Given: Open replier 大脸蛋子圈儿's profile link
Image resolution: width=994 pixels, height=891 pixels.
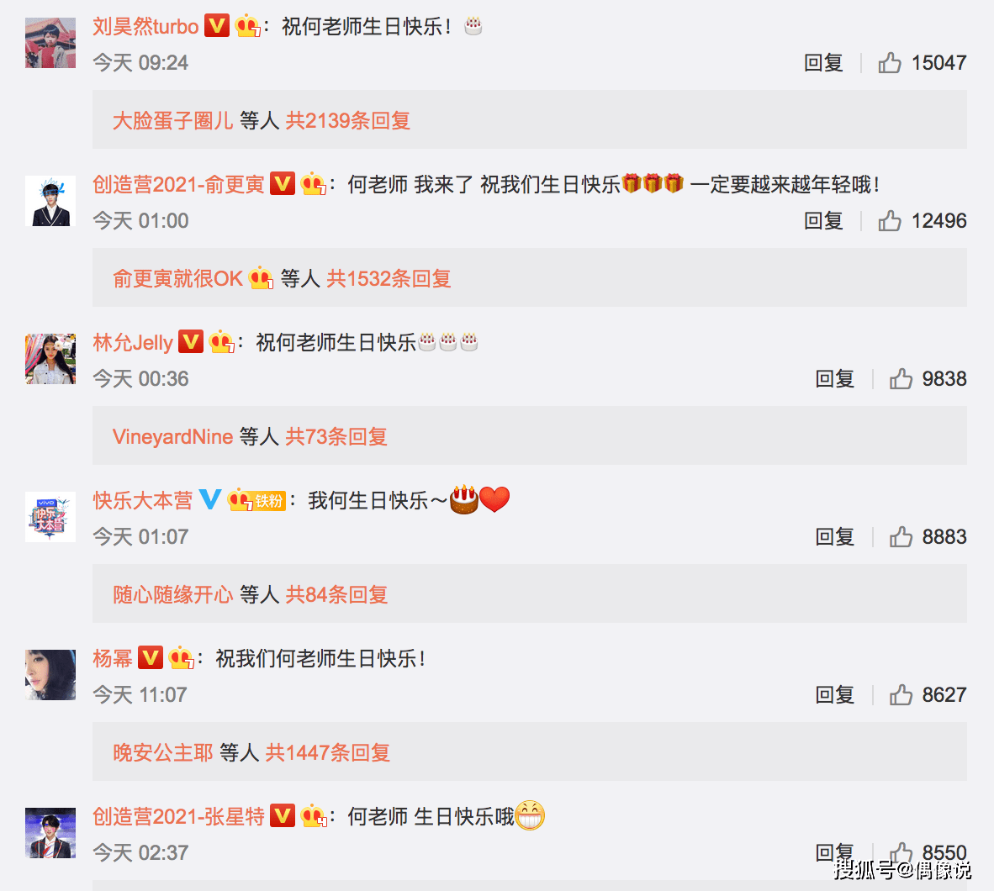Looking at the screenshot, I should point(172,120).
